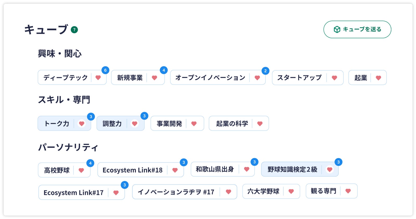Click heart icon on 観る専門 tag
Screen dimensions: 416x219
point(348,191)
